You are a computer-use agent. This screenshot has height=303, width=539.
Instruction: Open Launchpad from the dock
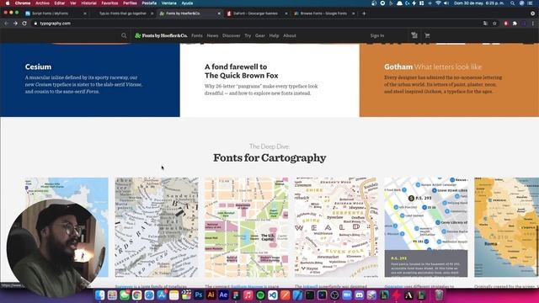pos(112,295)
